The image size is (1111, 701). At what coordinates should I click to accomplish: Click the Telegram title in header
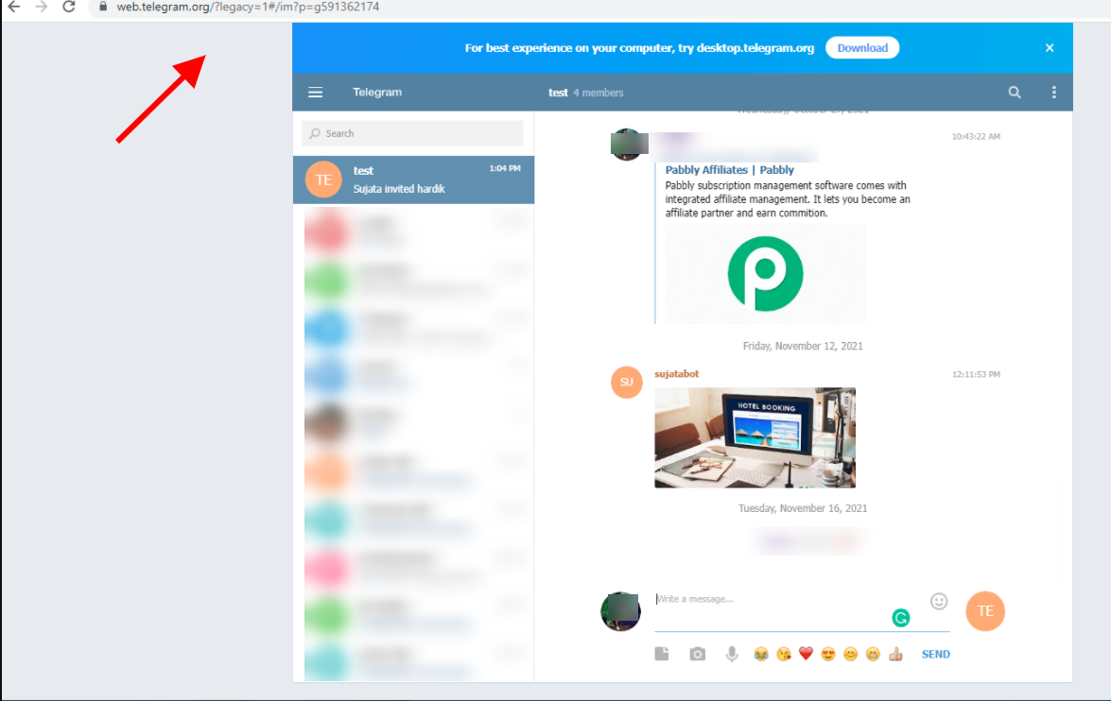(x=377, y=92)
